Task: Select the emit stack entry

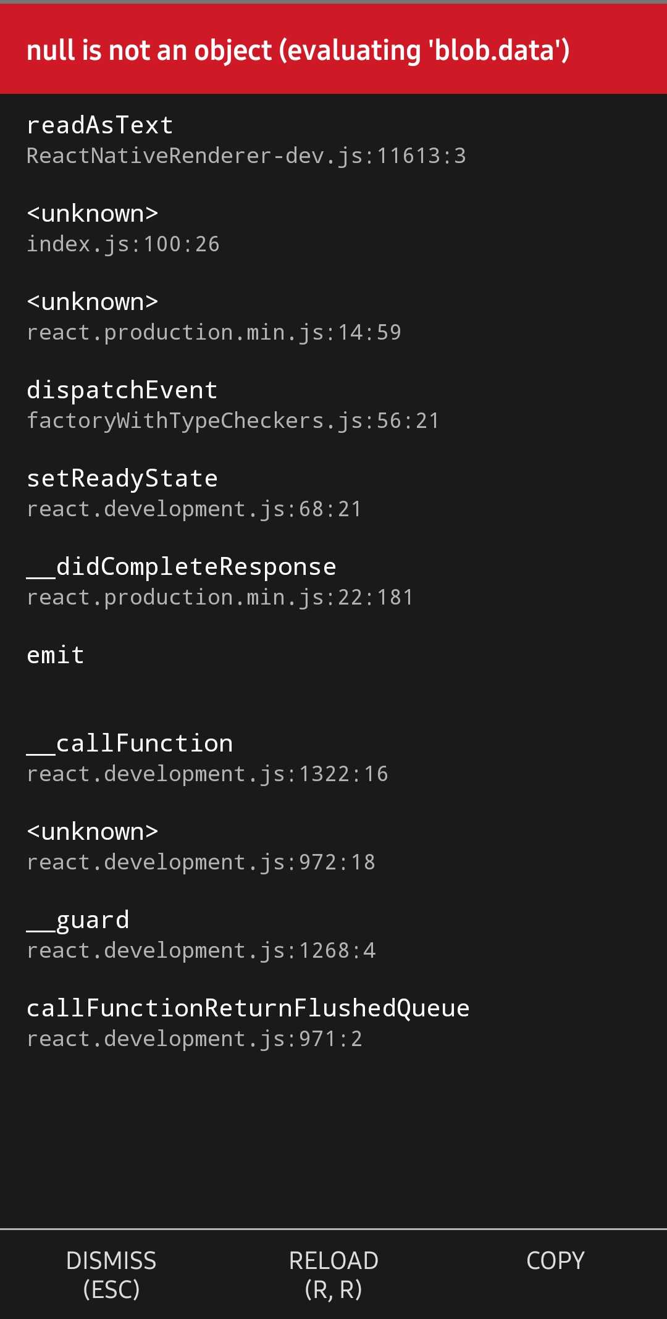Action: coord(55,654)
